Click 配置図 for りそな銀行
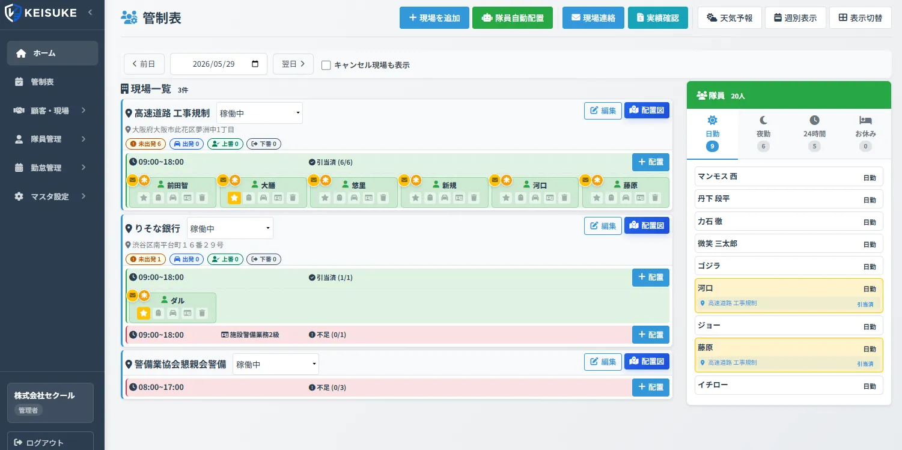 tap(647, 225)
